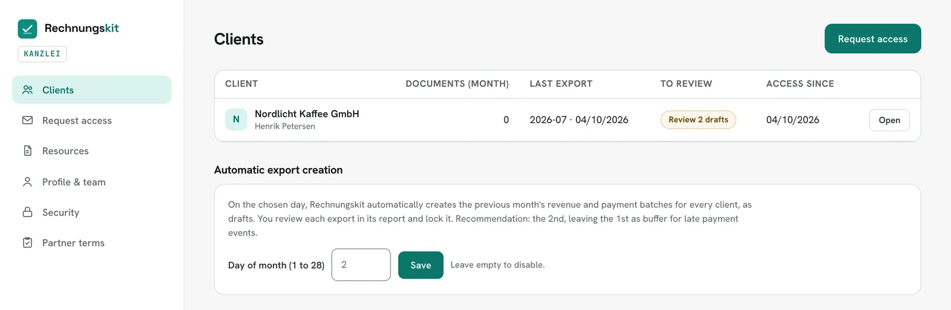The width and height of the screenshot is (951, 310).
Task: Click the documents count 0
Action: pos(506,120)
